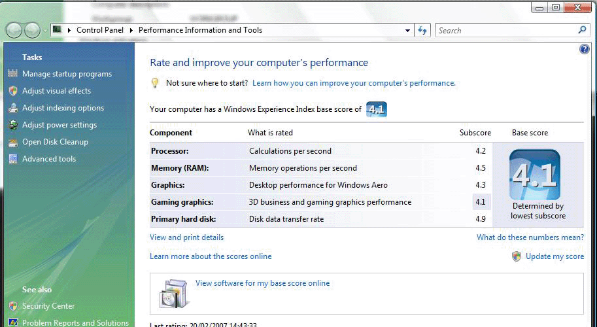Click the shield icon beside Adjust visual effects
Screen dimensions: 597x327
click(13, 91)
